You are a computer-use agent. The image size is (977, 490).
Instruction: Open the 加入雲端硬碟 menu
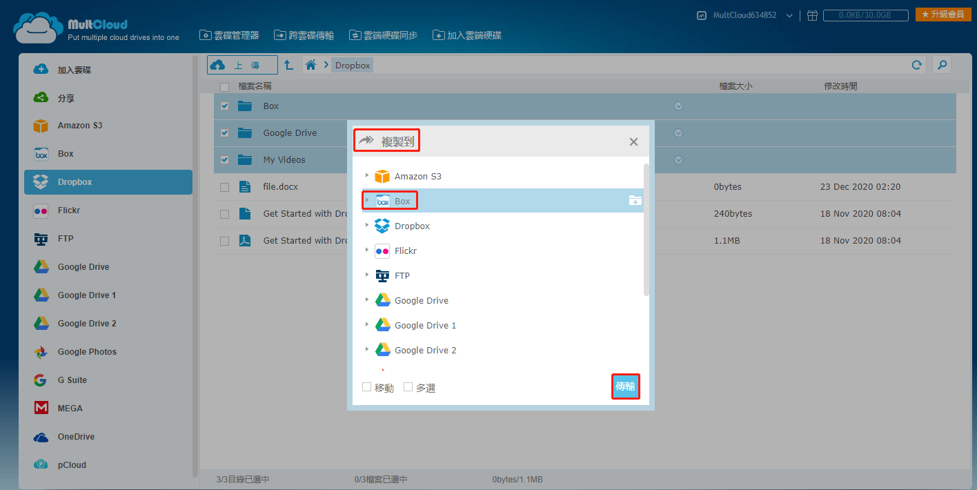(x=467, y=35)
